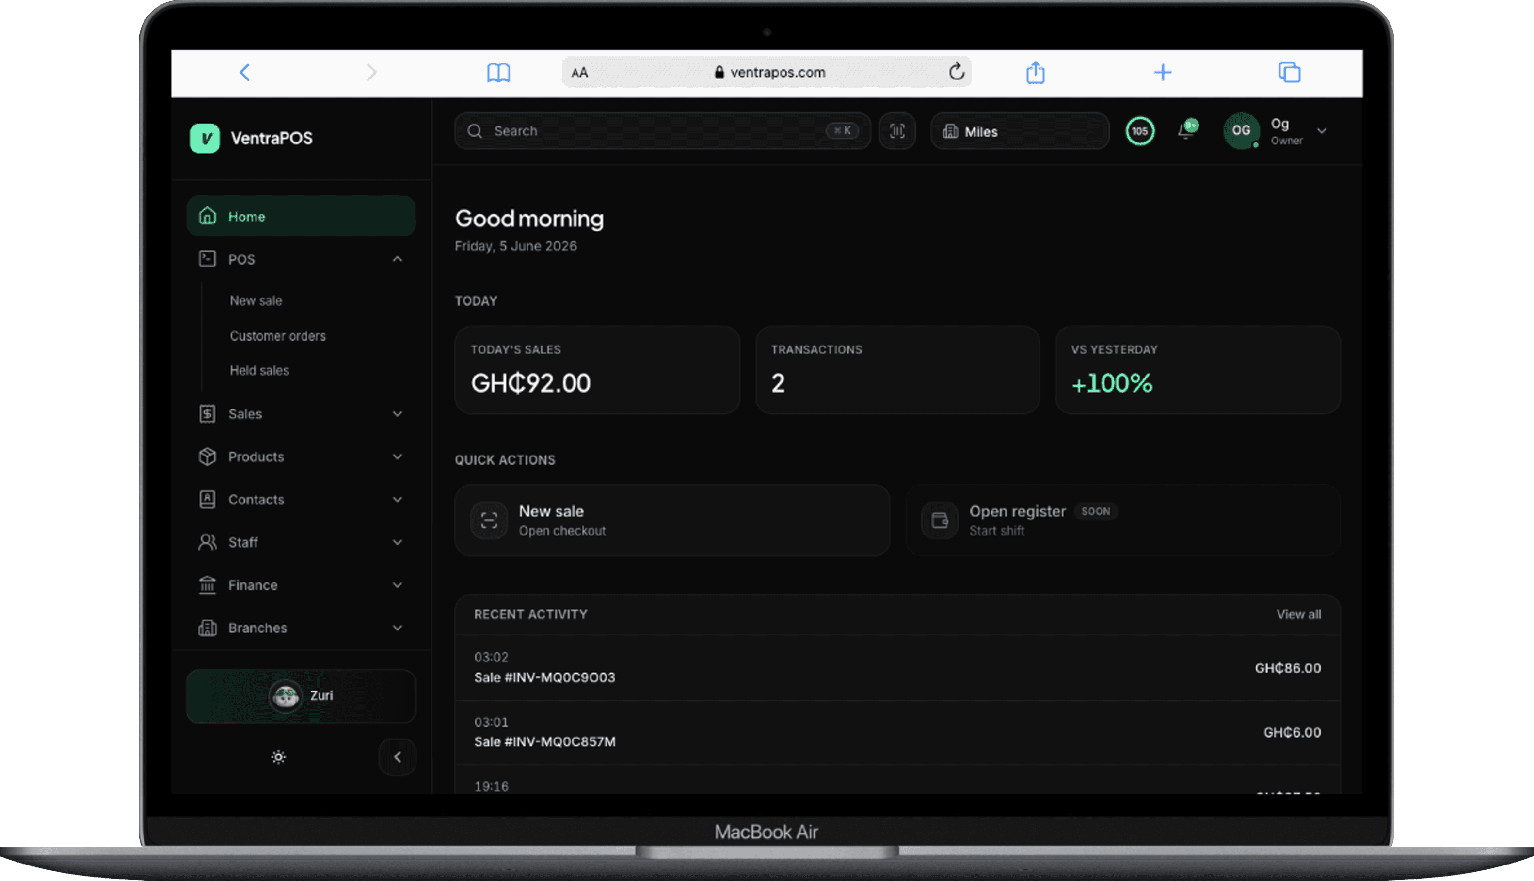
Task: Open a new tab with the plus icon
Action: coord(1162,73)
